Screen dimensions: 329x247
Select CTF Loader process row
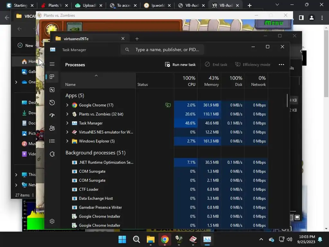164,189
